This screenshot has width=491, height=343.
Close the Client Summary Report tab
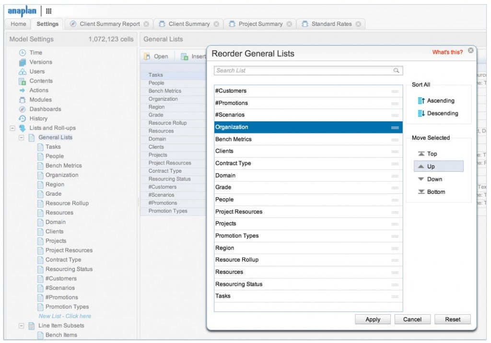point(146,24)
